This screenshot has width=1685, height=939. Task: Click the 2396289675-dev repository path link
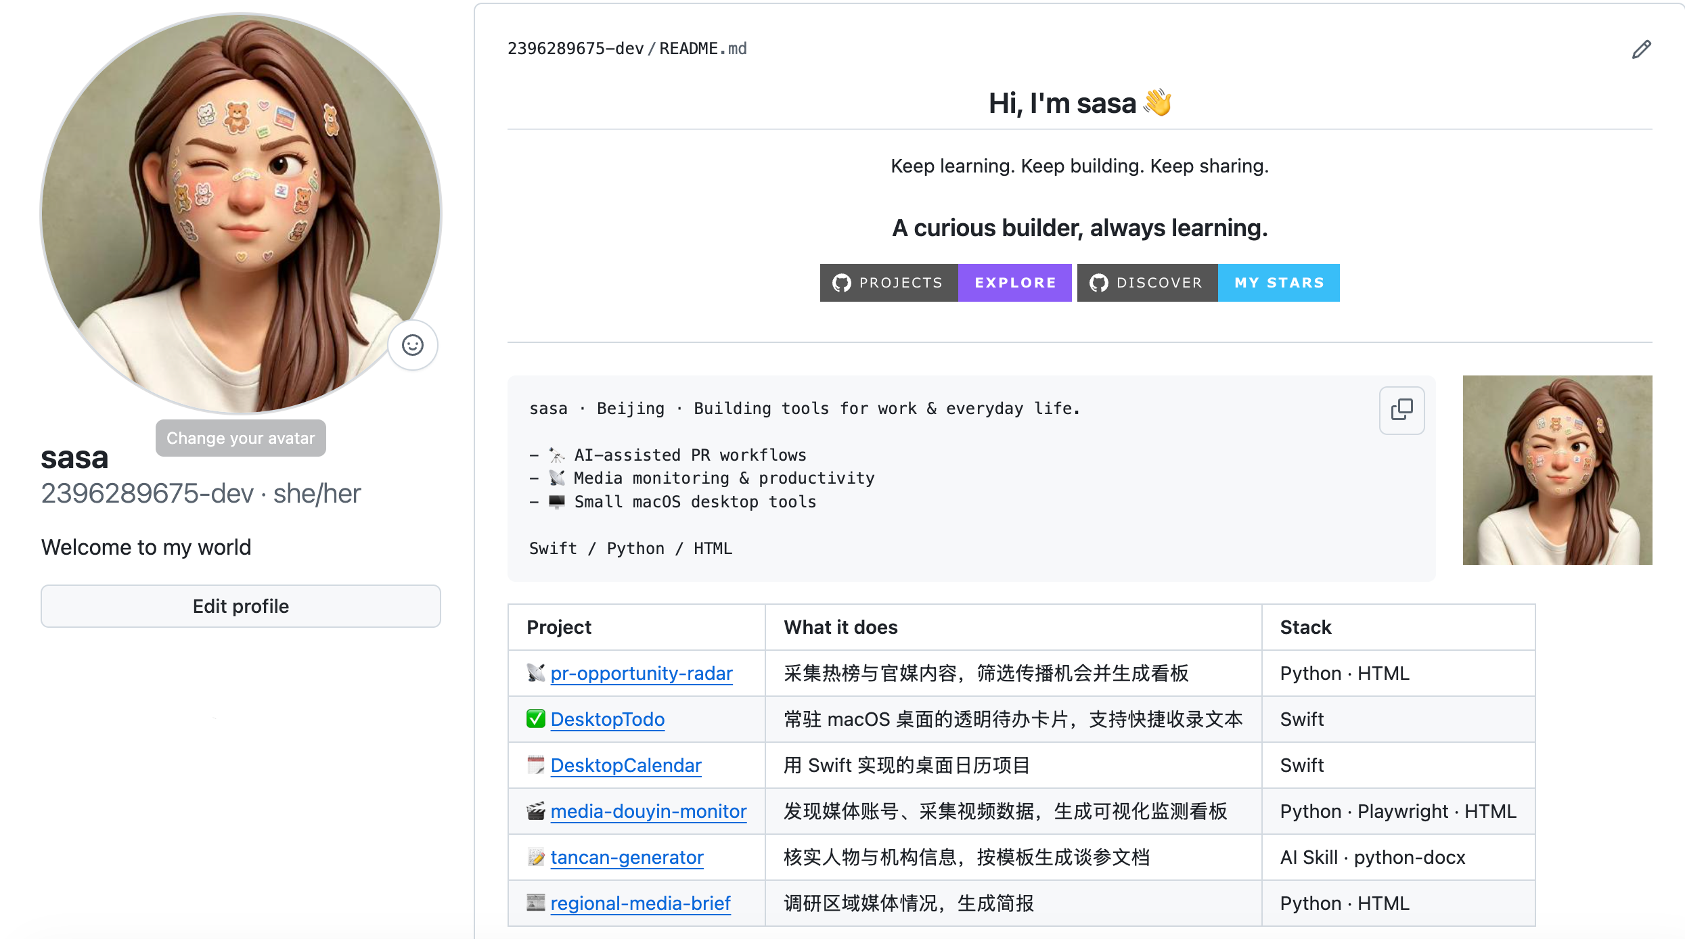click(x=575, y=49)
